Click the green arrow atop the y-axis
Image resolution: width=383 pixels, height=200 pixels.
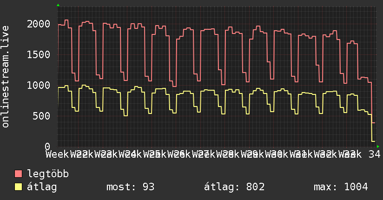58,5
